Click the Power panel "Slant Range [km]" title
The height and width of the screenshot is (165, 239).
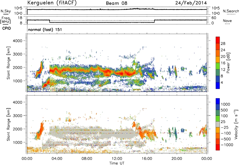[8, 63]
